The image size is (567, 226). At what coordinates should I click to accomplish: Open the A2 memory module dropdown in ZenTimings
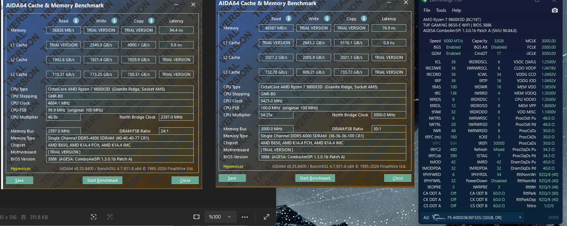pos(473,218)
